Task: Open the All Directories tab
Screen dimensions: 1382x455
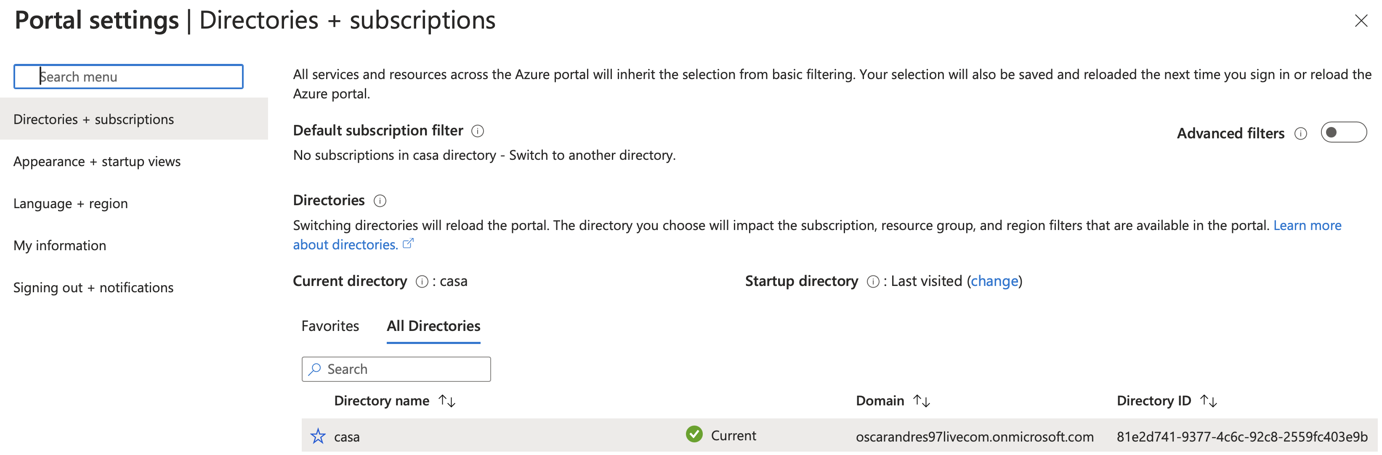Action: coord(433,326)
